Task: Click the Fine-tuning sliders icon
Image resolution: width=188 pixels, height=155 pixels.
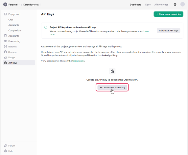Action: point(5,41)
